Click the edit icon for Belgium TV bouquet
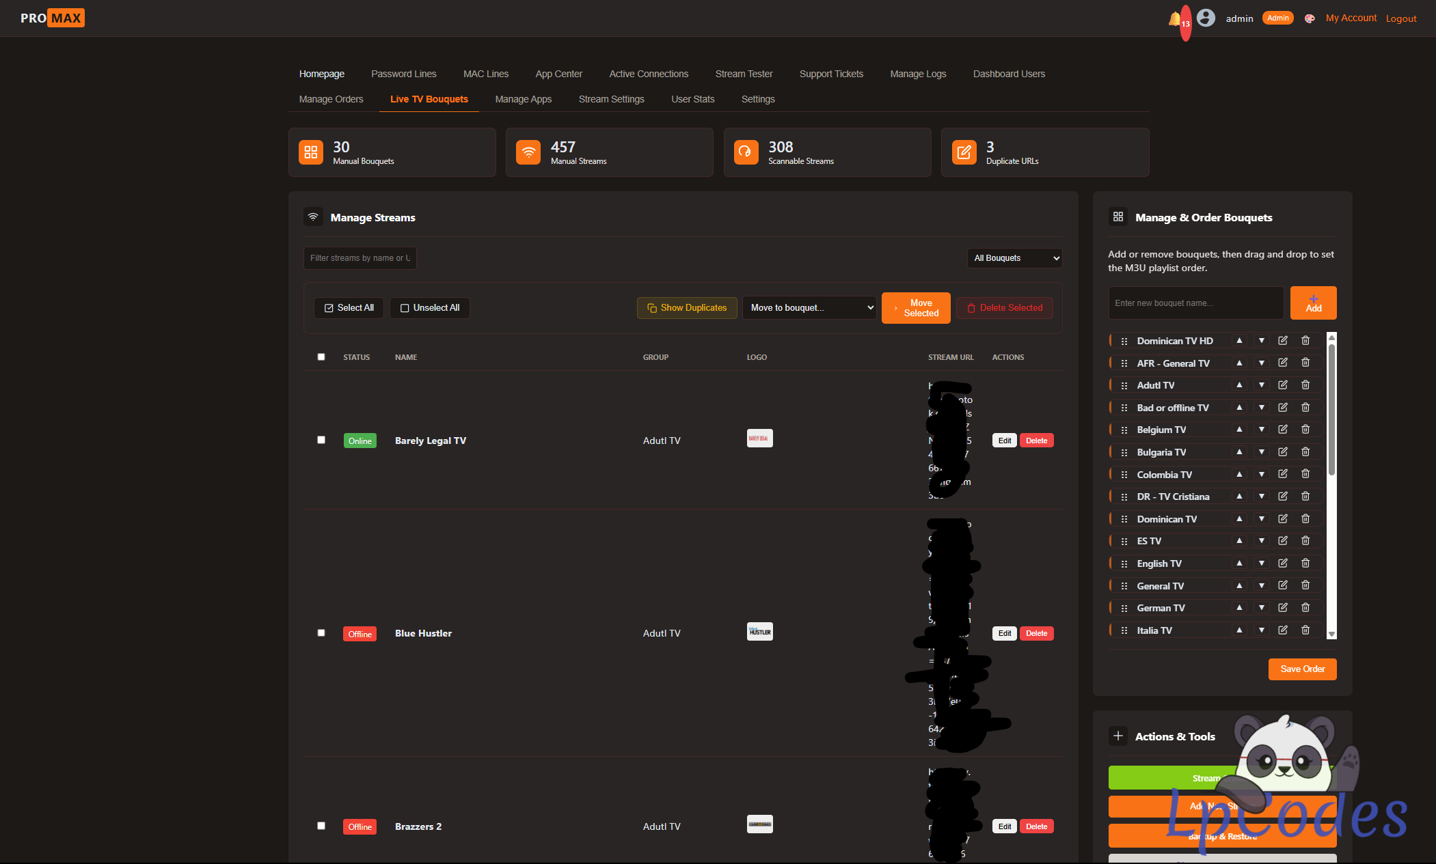 (x=1283, y=430)
